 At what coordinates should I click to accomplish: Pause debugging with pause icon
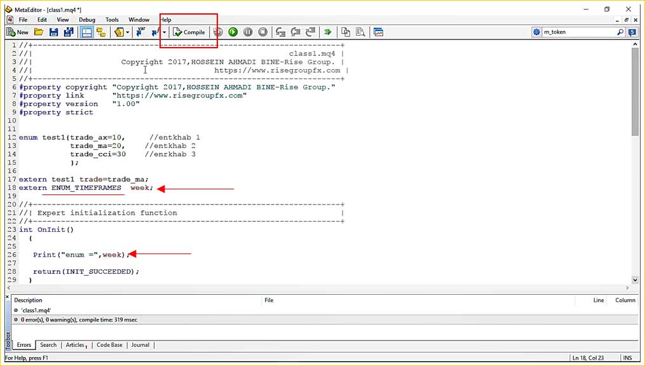coord(248,32)
